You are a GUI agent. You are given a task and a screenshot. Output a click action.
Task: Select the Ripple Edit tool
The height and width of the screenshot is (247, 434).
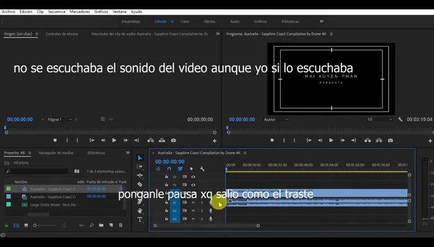[x=140, y=175]
